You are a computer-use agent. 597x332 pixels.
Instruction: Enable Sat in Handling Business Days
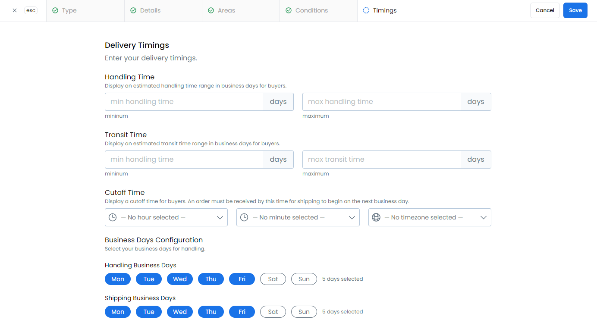pos(273,279)
